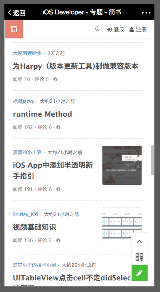Open author 黑黑的小土豆's profile
Viewport: 160px width, 292px height.
click(x=27, y=153)
